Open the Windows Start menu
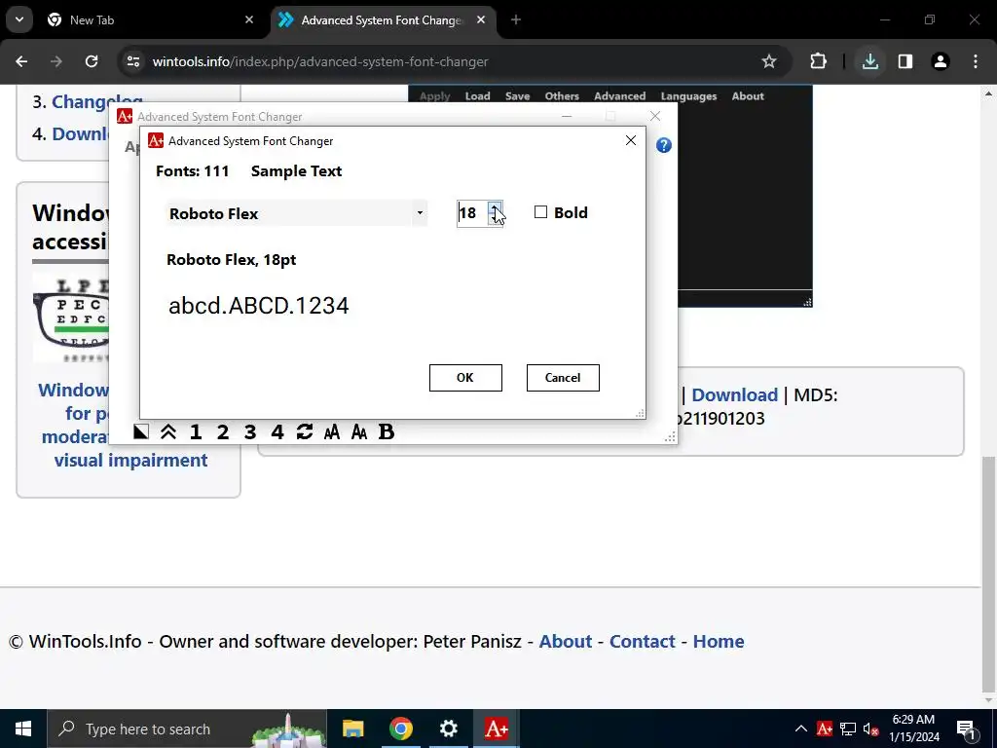Viewport: 997px width, 748px height. [x=23, y=729]
